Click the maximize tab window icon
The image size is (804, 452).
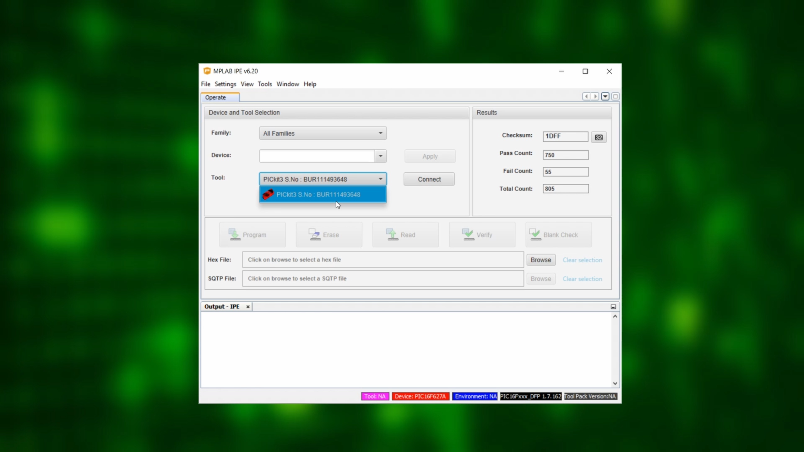(x=615, y=96)
